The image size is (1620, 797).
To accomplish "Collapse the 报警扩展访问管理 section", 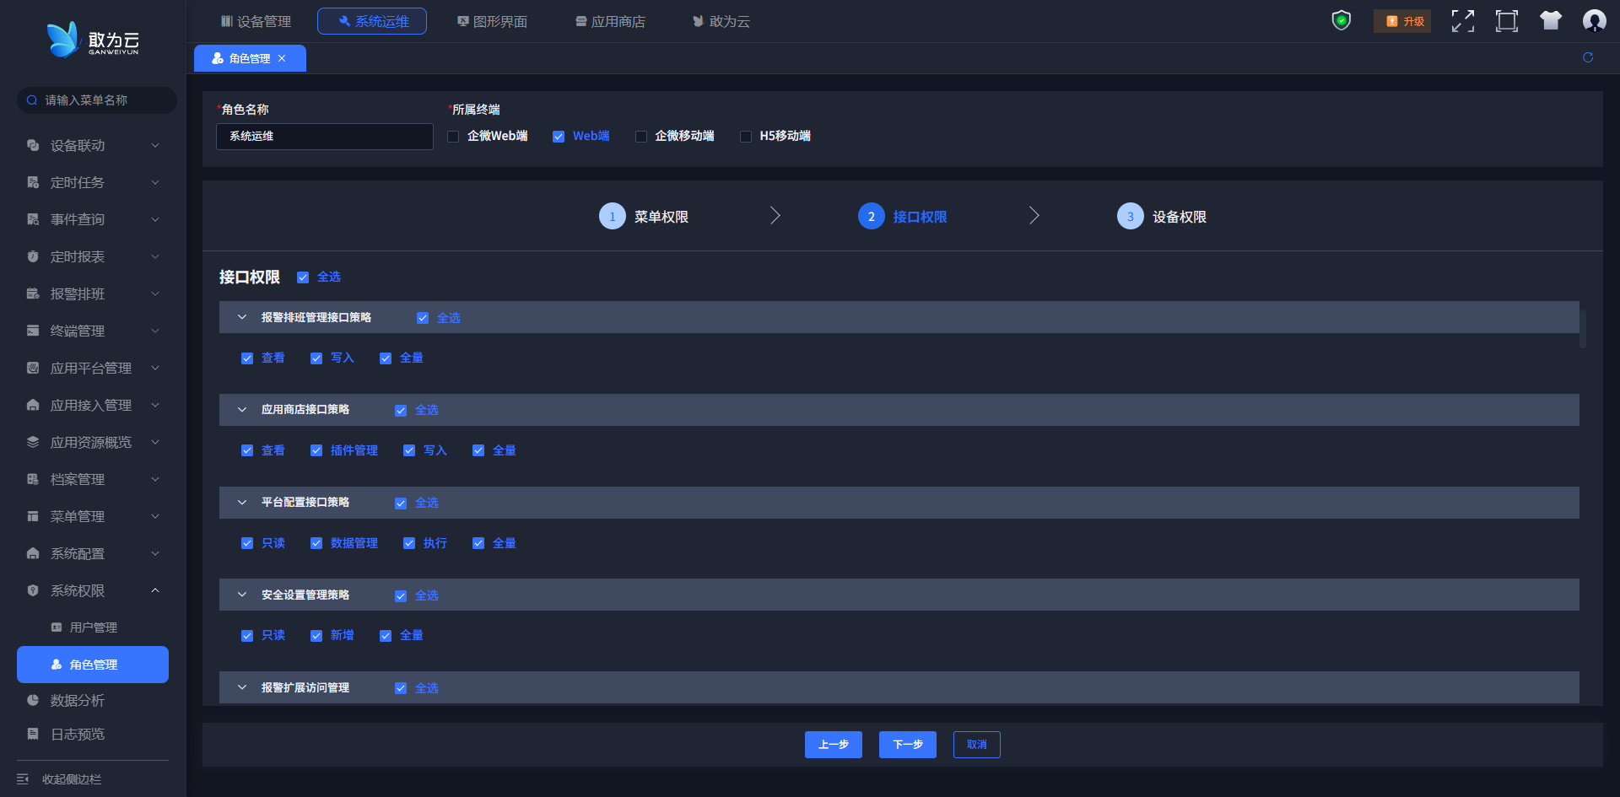I will pos(242,687).
